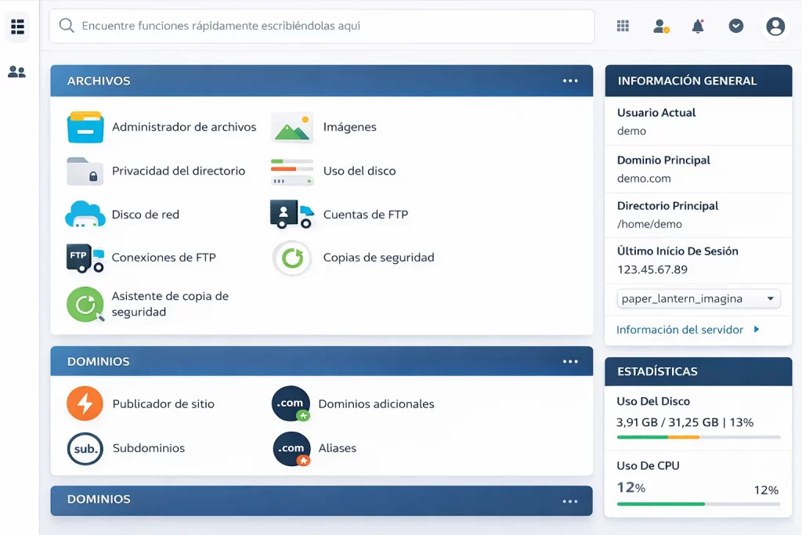Select the Copias de seguridad icon
The width and height of the screenshot is (802, 535).
pyautogui.click(x=291, y=258)
